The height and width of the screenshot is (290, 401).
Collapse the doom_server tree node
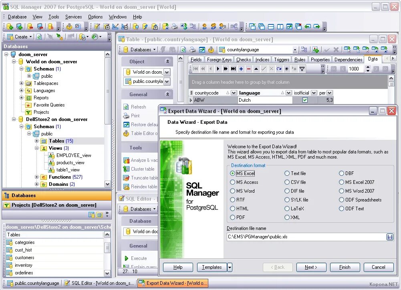pos(6,54)
